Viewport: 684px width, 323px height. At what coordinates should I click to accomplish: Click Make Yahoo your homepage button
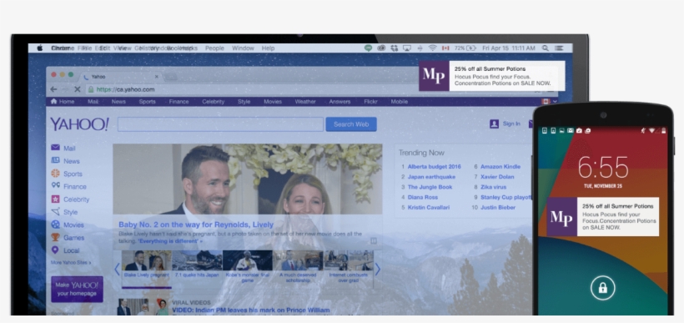(x=78, y=289)
